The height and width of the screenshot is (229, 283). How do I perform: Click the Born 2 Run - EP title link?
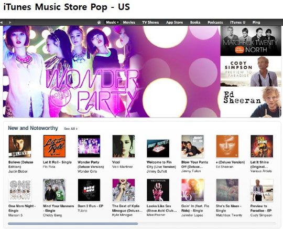coord(91,206)
